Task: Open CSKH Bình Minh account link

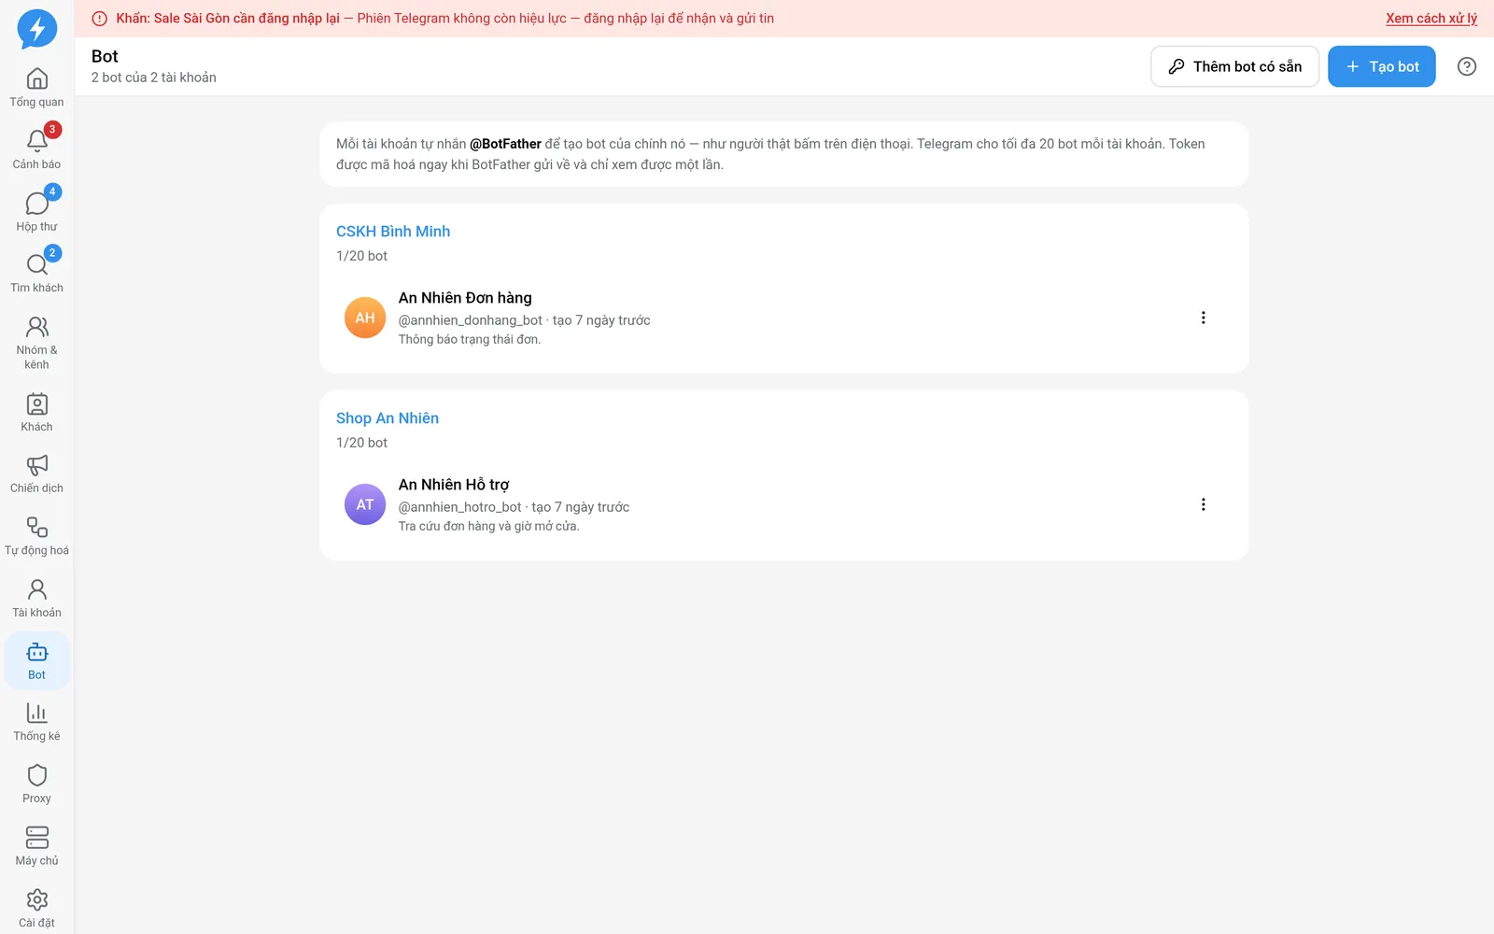Action: point(393,232)
